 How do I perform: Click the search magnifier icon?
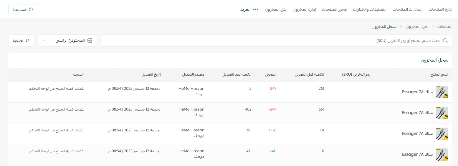(x=445, y=40)
